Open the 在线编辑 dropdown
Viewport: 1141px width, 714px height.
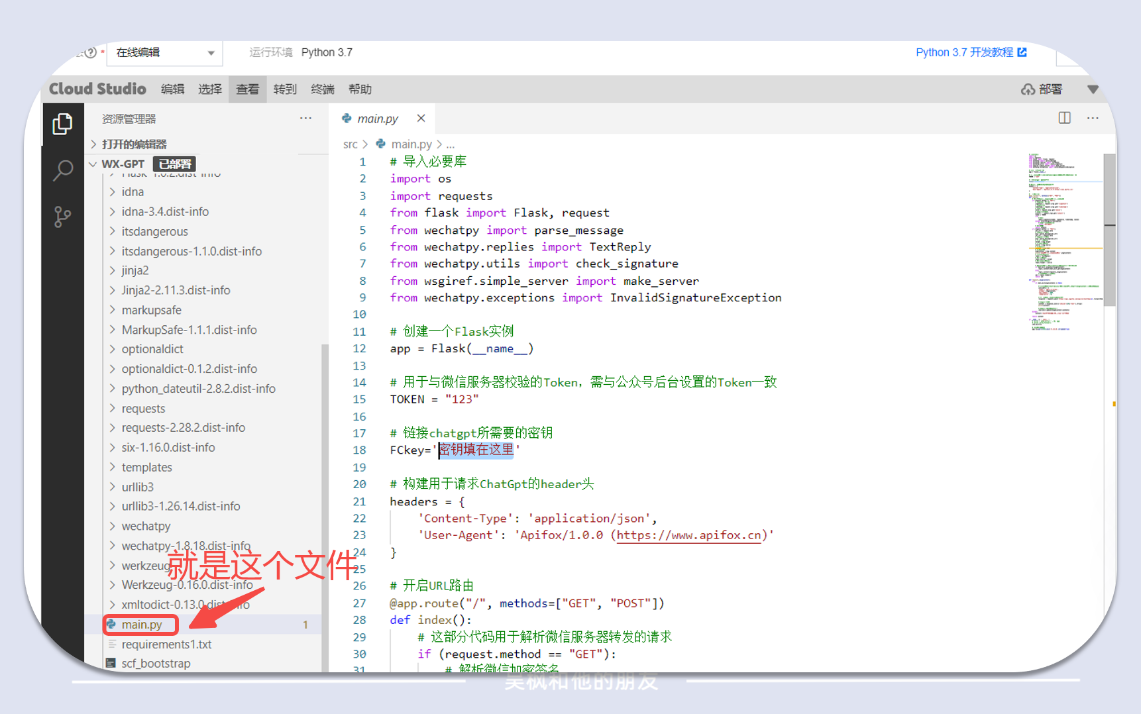coord(164,52)
